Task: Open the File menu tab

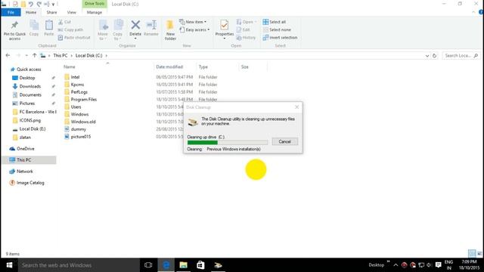Action: click(11, 12)
